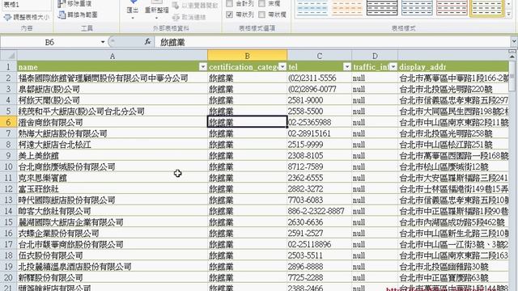Select phone cell 8712-7589

point(320,167)
